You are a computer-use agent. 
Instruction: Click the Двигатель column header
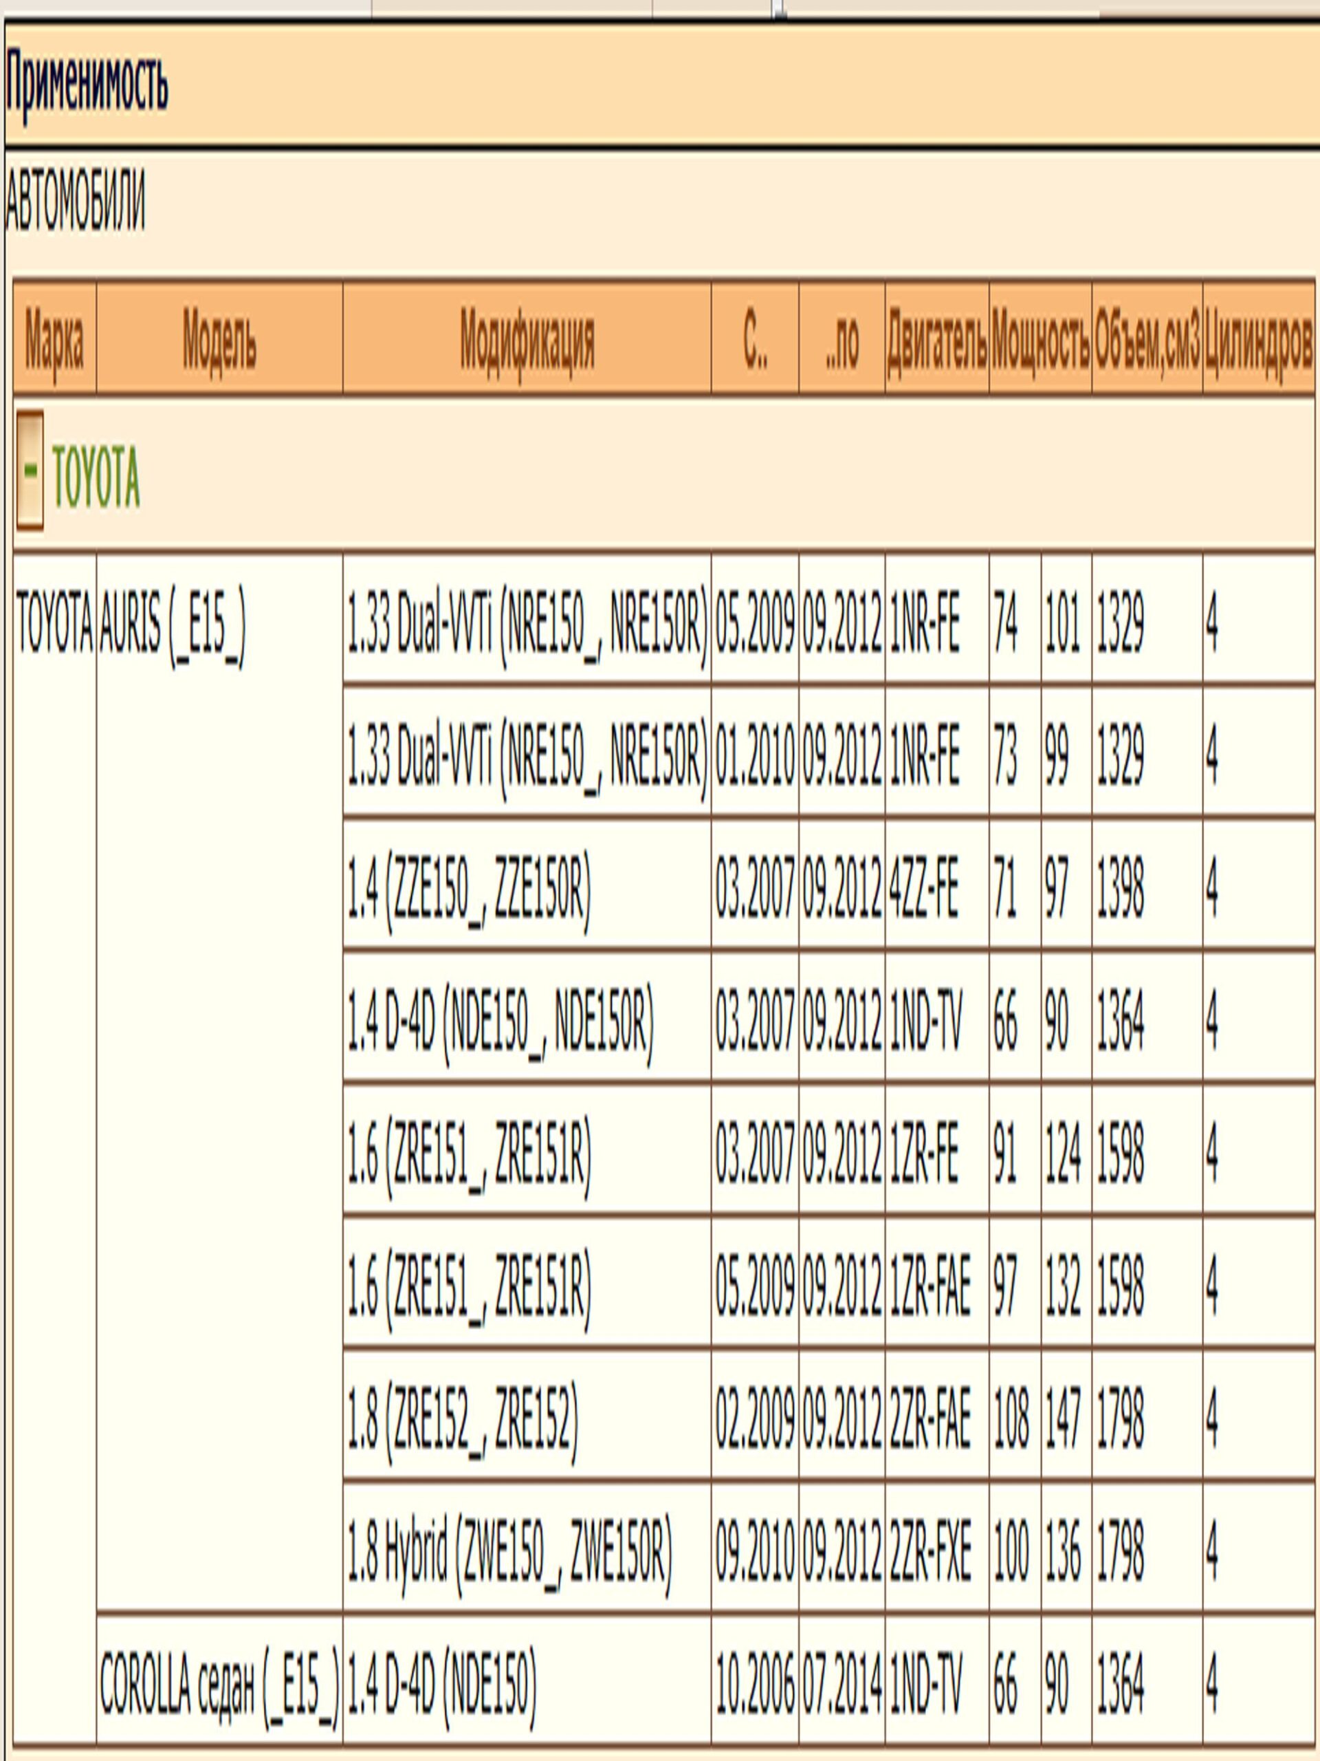click(x=937, y=339)
